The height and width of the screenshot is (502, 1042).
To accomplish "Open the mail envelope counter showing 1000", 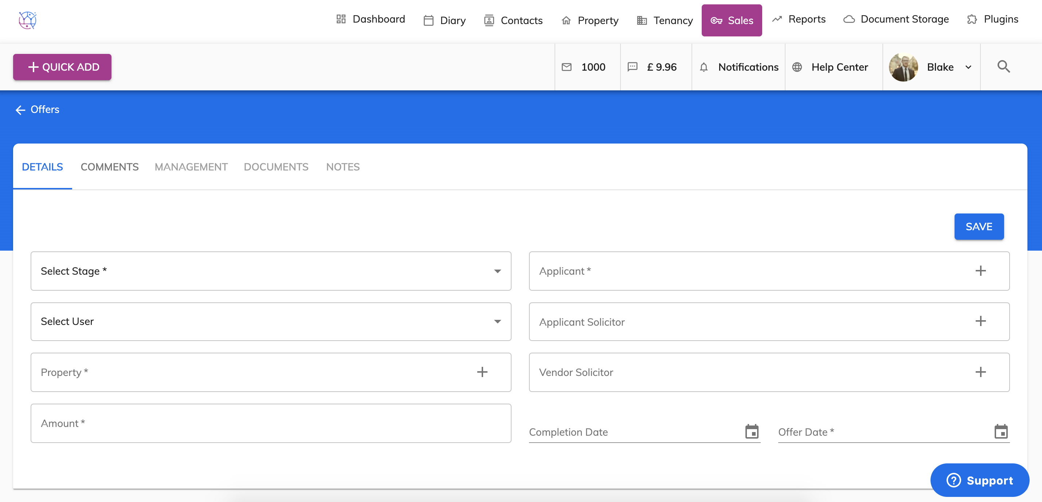I will [x=584, y=67].
